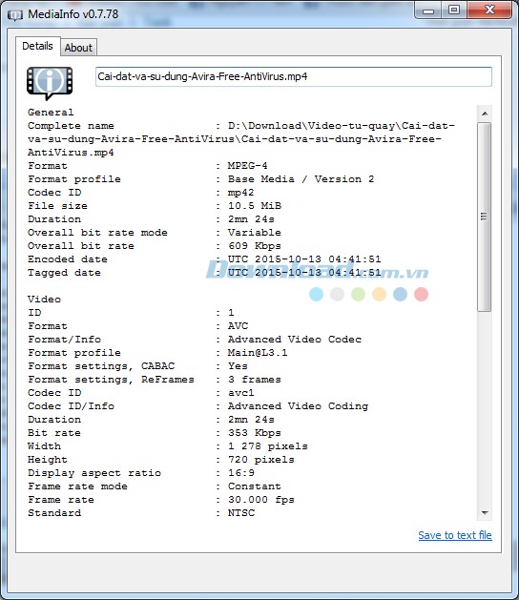
Task: Minimize the MediaInfo window
Action: [x=428, y=10]
